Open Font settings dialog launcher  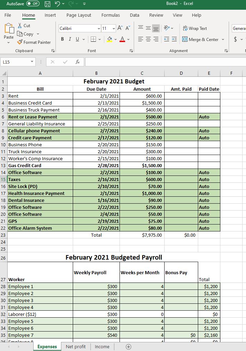[x=131, y=51]
